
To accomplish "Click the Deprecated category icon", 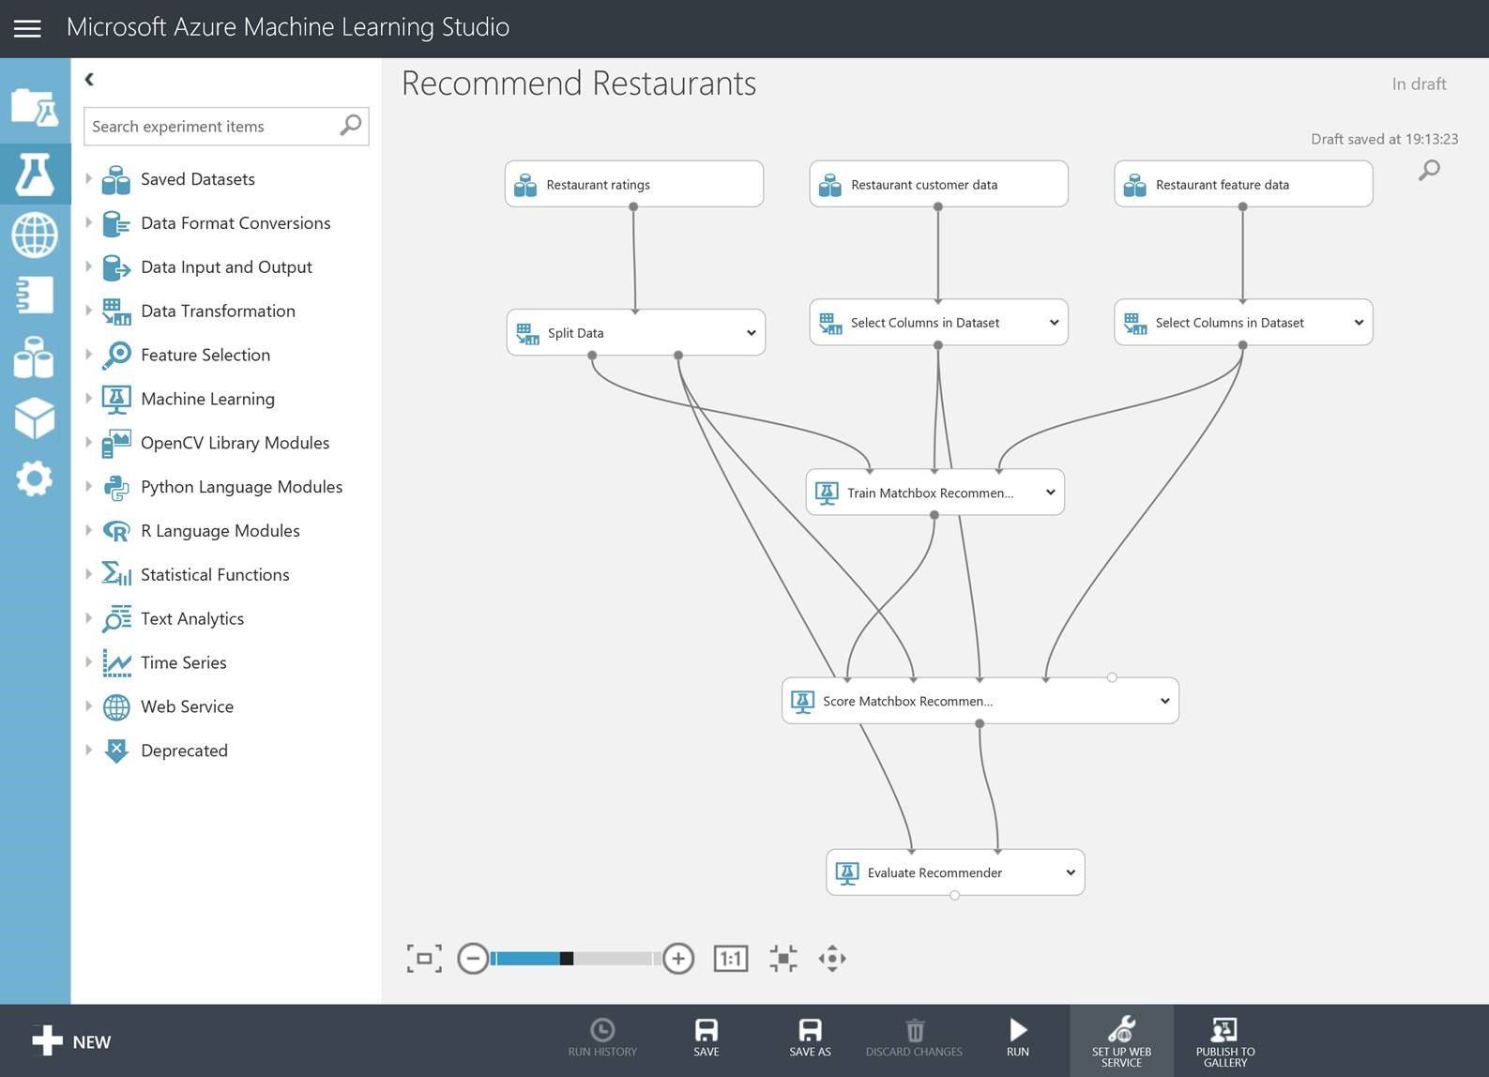I will coord(116,751).
